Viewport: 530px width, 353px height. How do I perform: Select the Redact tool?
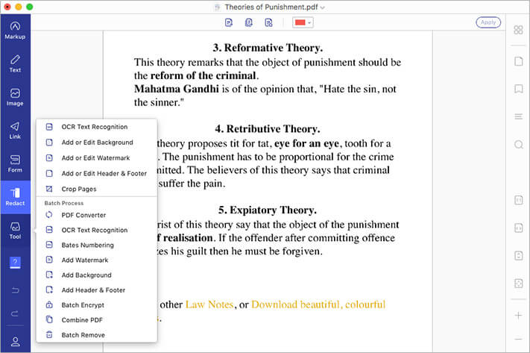point(15,197)
